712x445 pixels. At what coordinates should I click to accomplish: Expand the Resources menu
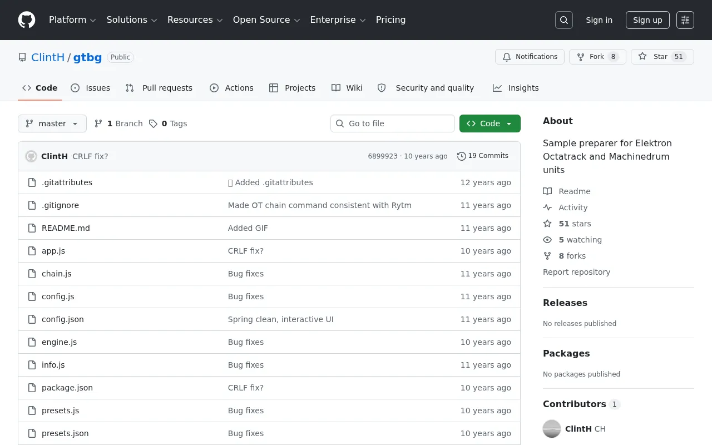[195, 20]
